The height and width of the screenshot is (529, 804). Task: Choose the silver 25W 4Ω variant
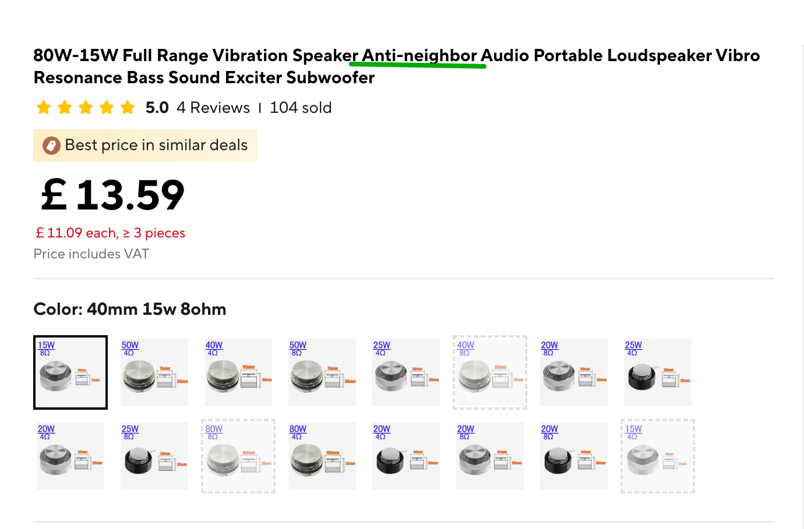click(x=406, y=372)
